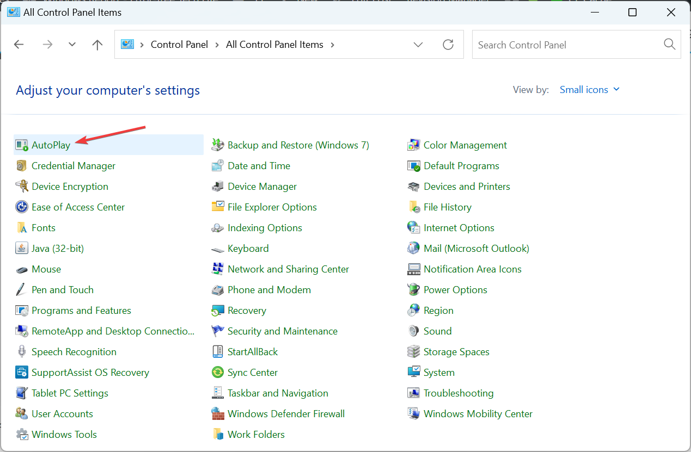Open the Region link
Image resolution: width=691 pixels, height=452 pixels.
[438, 311]
